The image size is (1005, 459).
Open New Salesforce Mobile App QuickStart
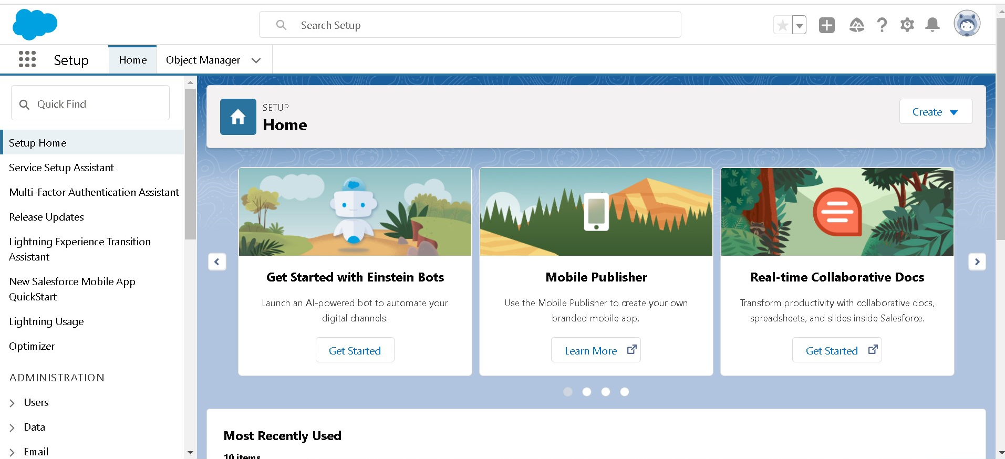pos(72,289)
